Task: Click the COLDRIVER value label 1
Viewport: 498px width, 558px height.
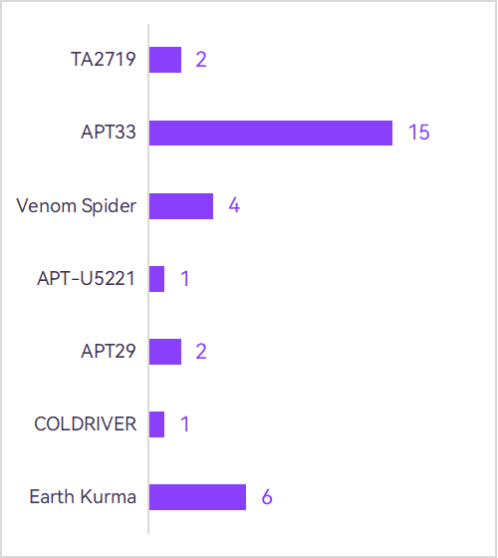Action: tap(184, 424)
